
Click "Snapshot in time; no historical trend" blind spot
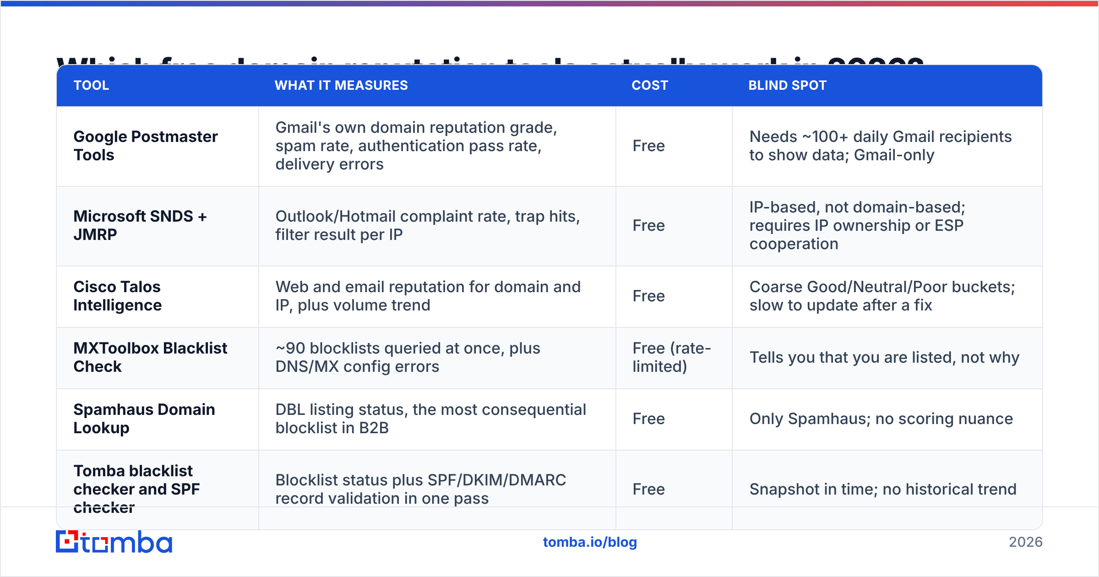coord(883,489)
